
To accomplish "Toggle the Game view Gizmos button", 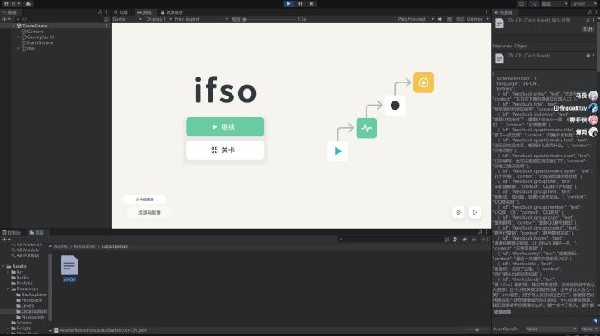I will coord(475,19).
